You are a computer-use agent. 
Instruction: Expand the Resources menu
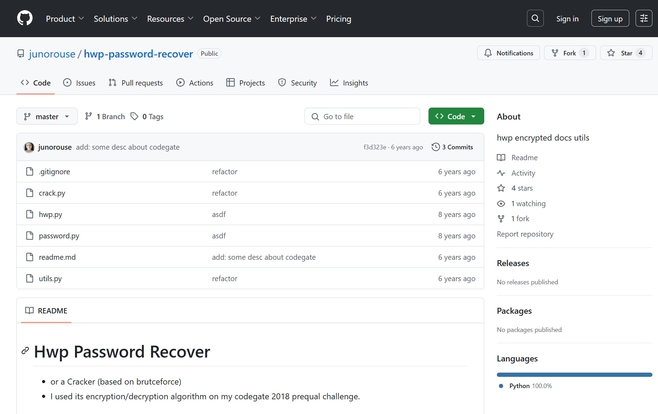point(170,19)
